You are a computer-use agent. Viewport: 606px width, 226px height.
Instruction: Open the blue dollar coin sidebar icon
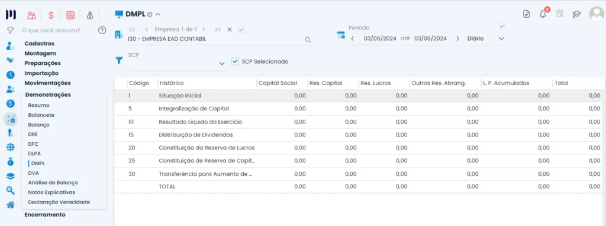pos(11,104)
